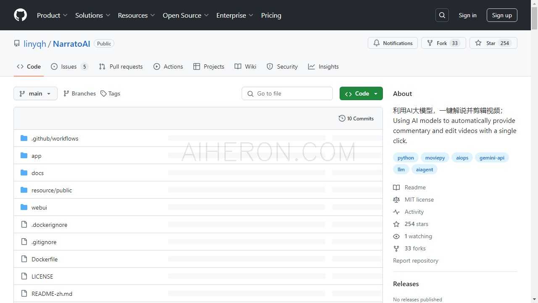This screenshot has height=303, width=538.
Task: Open the Projects tab
Action: [x=208, y=66]
